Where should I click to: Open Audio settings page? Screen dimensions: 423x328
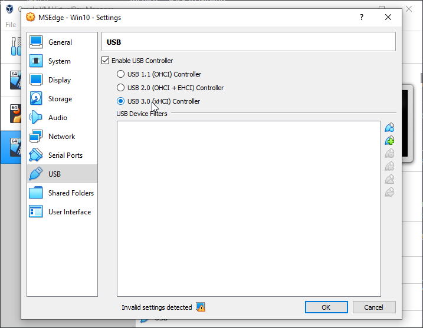(x=57, y=118)
